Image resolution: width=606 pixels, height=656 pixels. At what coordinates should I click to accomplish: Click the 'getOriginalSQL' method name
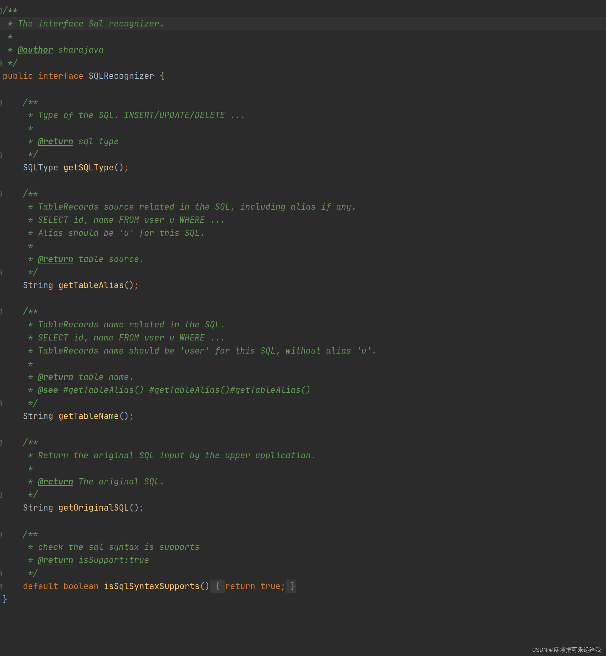[x=93, y=508]
